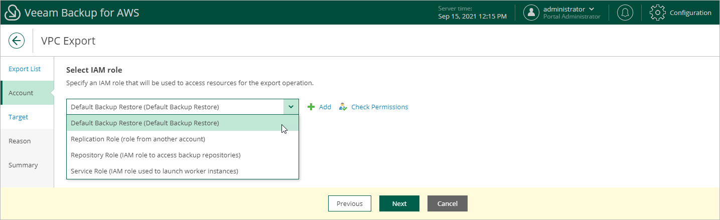
Task: Switch to the Target step
Action: [19, 117]
